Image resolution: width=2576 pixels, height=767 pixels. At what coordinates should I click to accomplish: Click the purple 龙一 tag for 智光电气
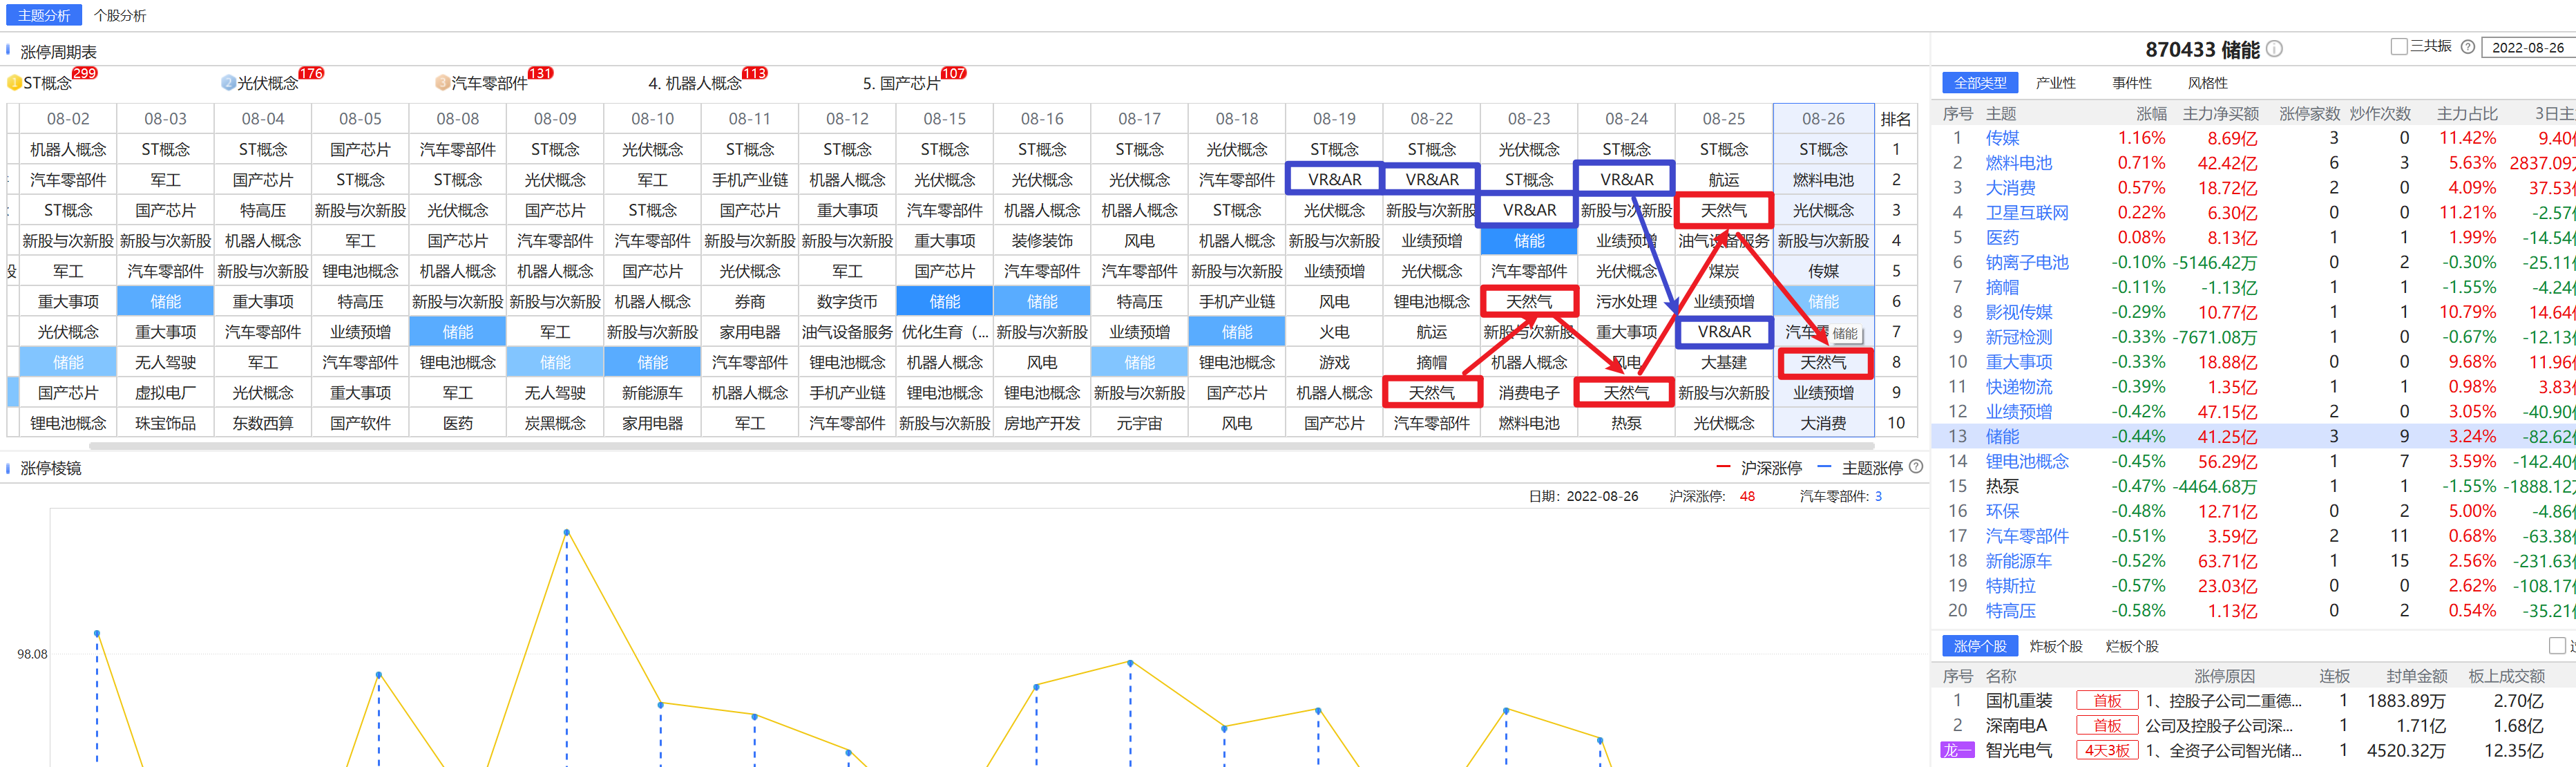(1957, 751)
